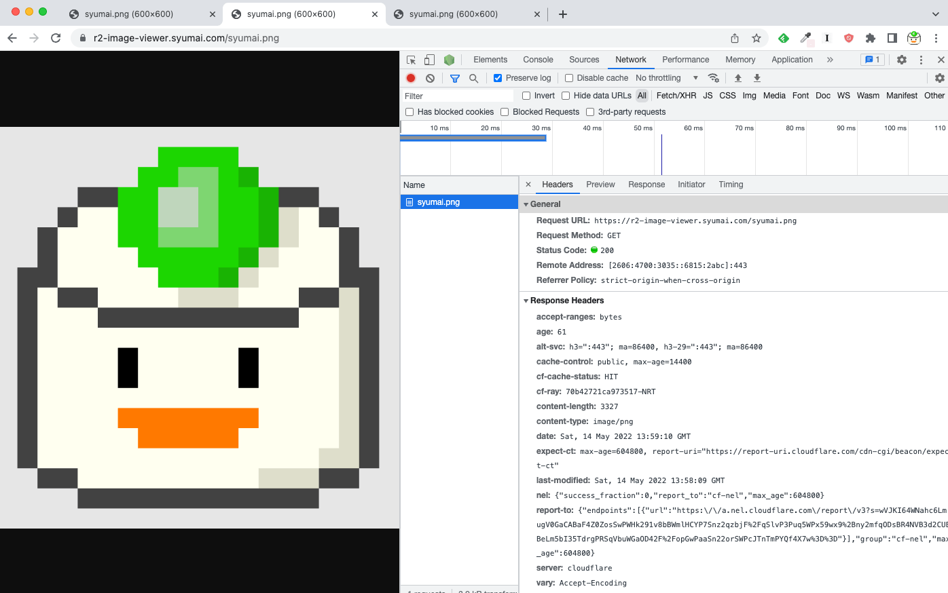Screen dimensions: 948x593
Task: Open the browser side panel icon
Action: 892,38
